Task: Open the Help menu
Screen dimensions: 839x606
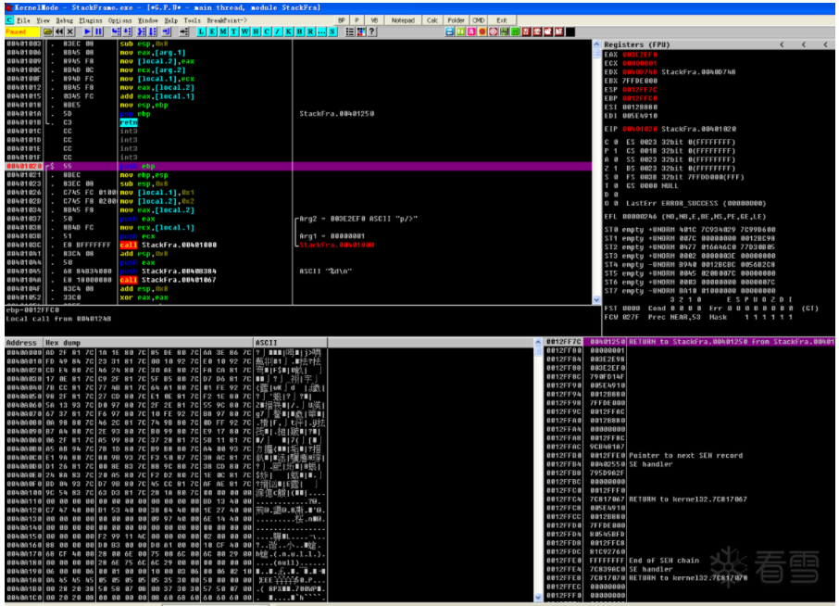Action: pyautogui.click(x=170, y=20)
